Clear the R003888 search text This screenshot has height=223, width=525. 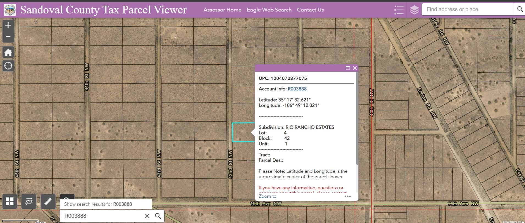pos(147,216)
